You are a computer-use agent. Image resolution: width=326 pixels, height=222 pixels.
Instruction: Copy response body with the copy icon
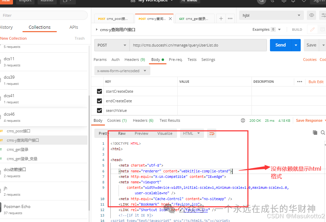315,132
